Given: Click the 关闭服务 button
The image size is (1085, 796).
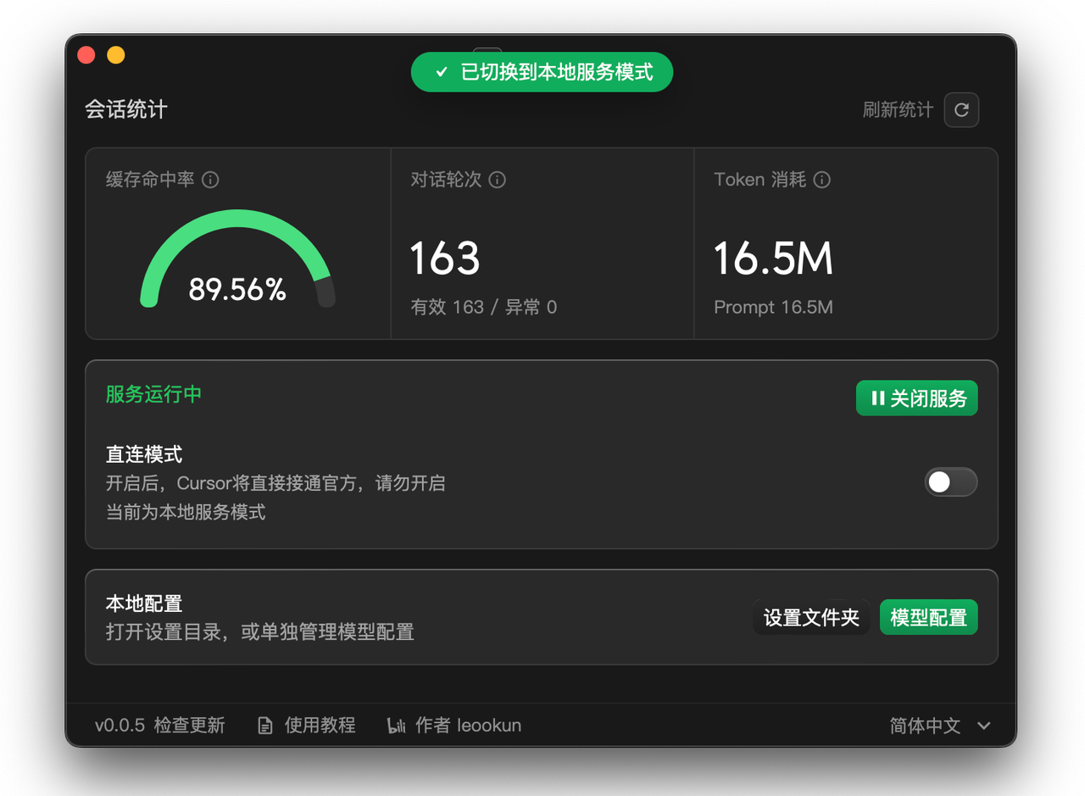Looking at the screenshot, I should click(x=916, y=398).
